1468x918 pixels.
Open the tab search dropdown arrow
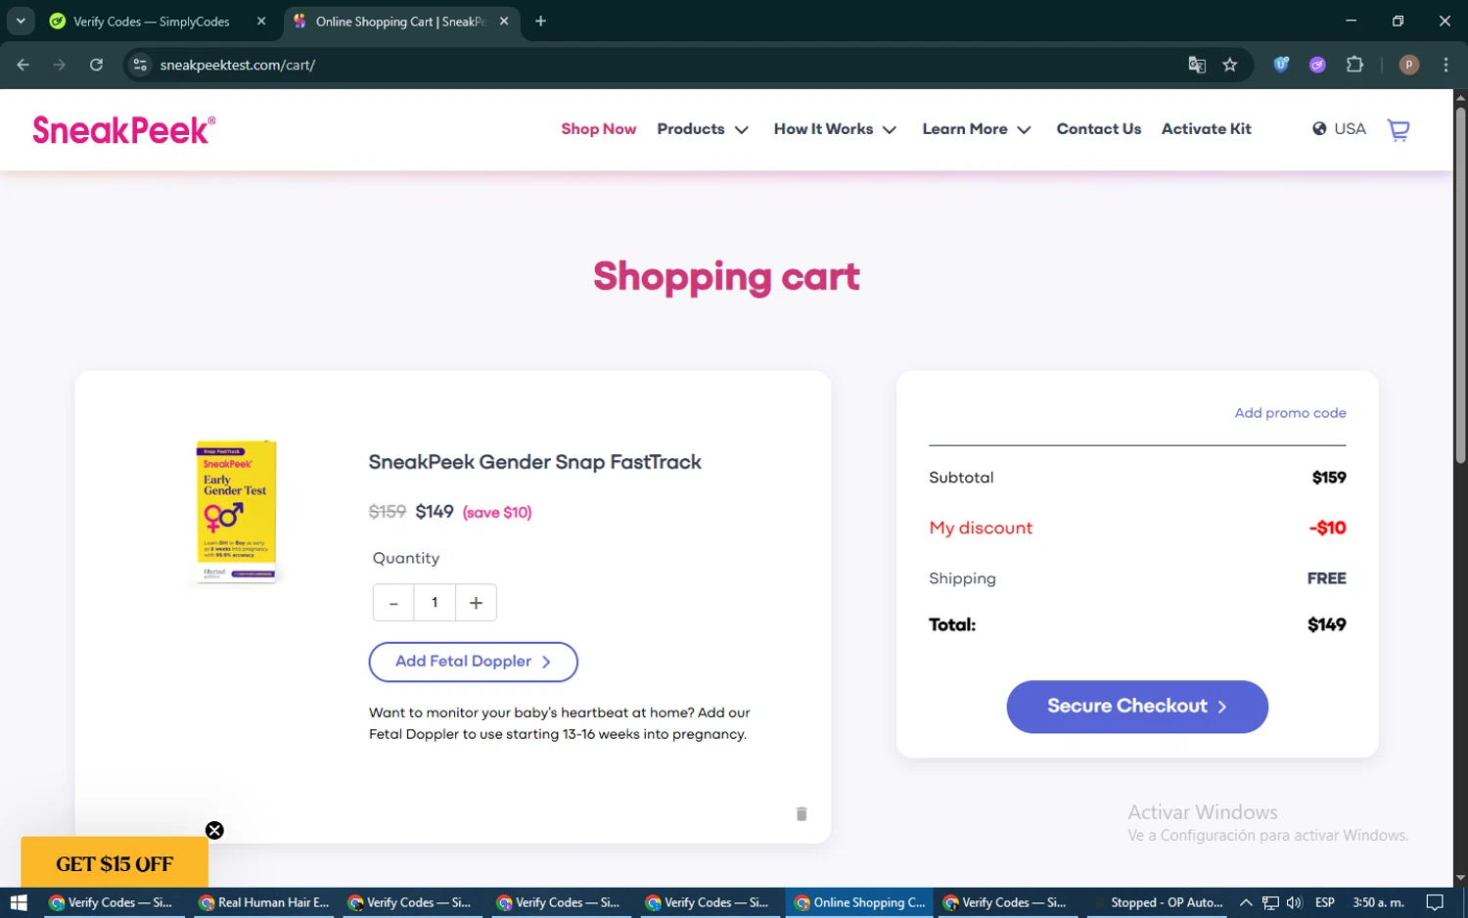point(21,21)
